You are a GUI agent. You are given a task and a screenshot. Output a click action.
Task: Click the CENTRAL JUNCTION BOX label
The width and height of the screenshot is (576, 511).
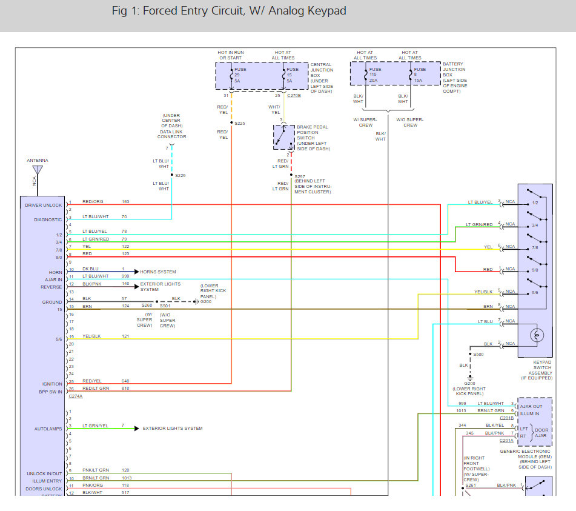[x=322, y=78]
